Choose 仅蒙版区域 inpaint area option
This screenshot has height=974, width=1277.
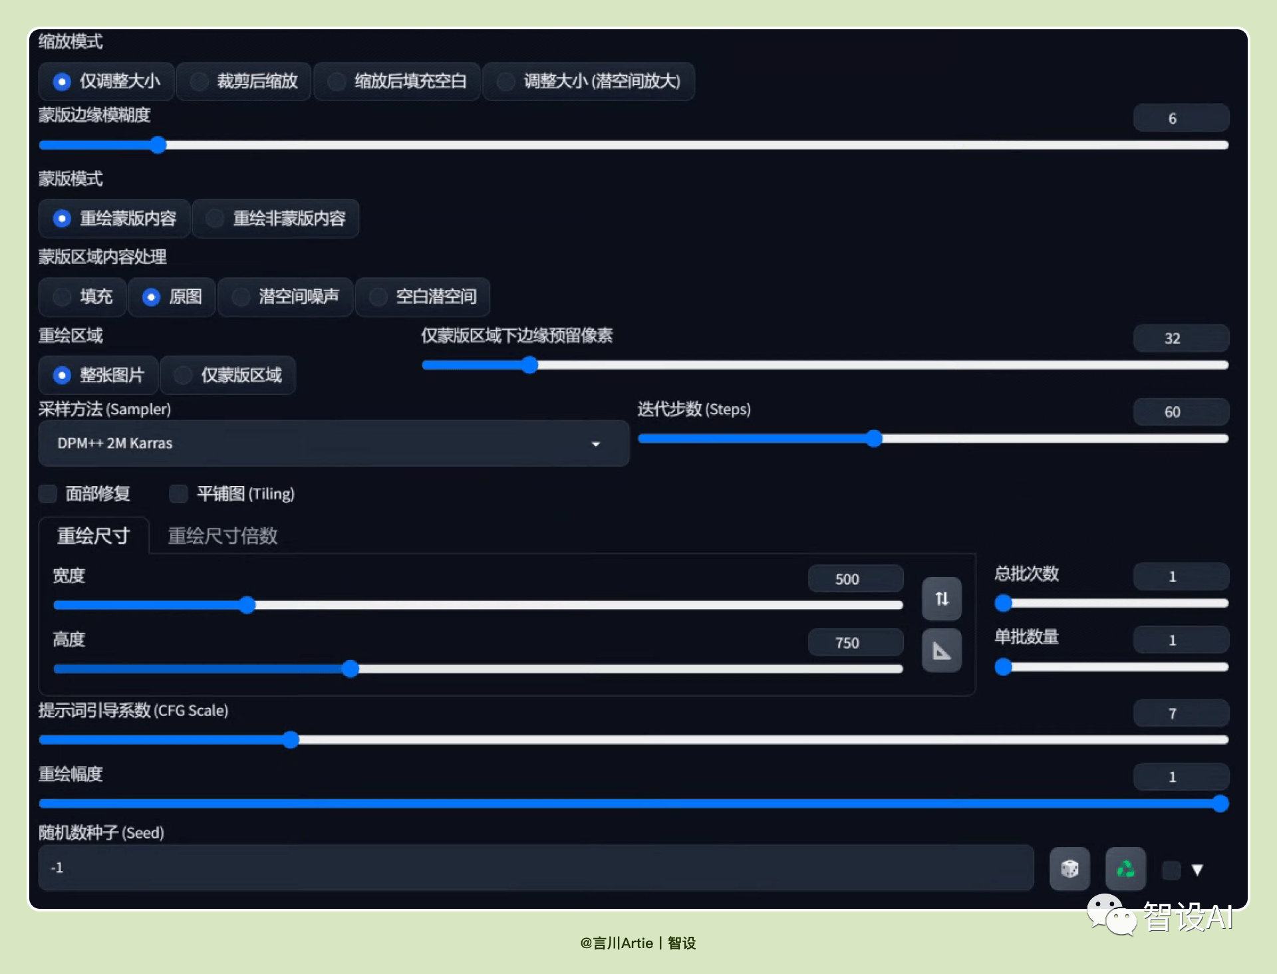(228, 375)
